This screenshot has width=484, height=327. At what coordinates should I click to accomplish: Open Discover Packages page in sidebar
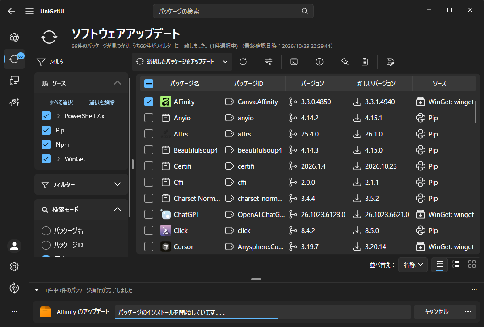[14, 38]
